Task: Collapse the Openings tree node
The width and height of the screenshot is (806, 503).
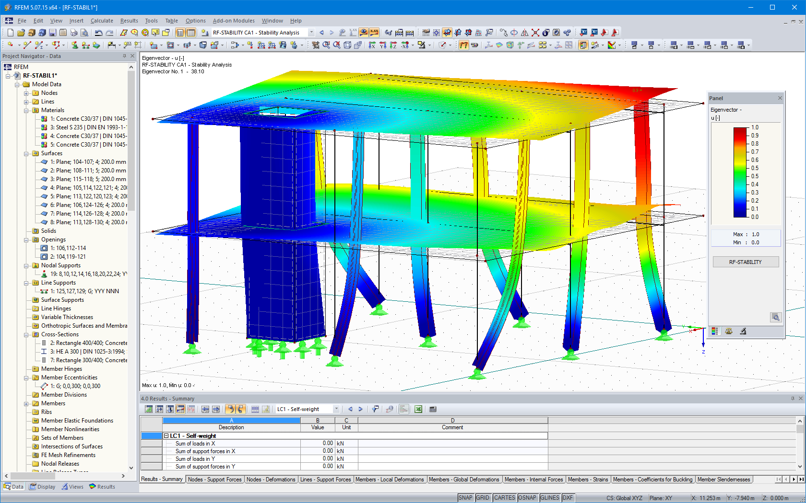Action: coord(26,240)
